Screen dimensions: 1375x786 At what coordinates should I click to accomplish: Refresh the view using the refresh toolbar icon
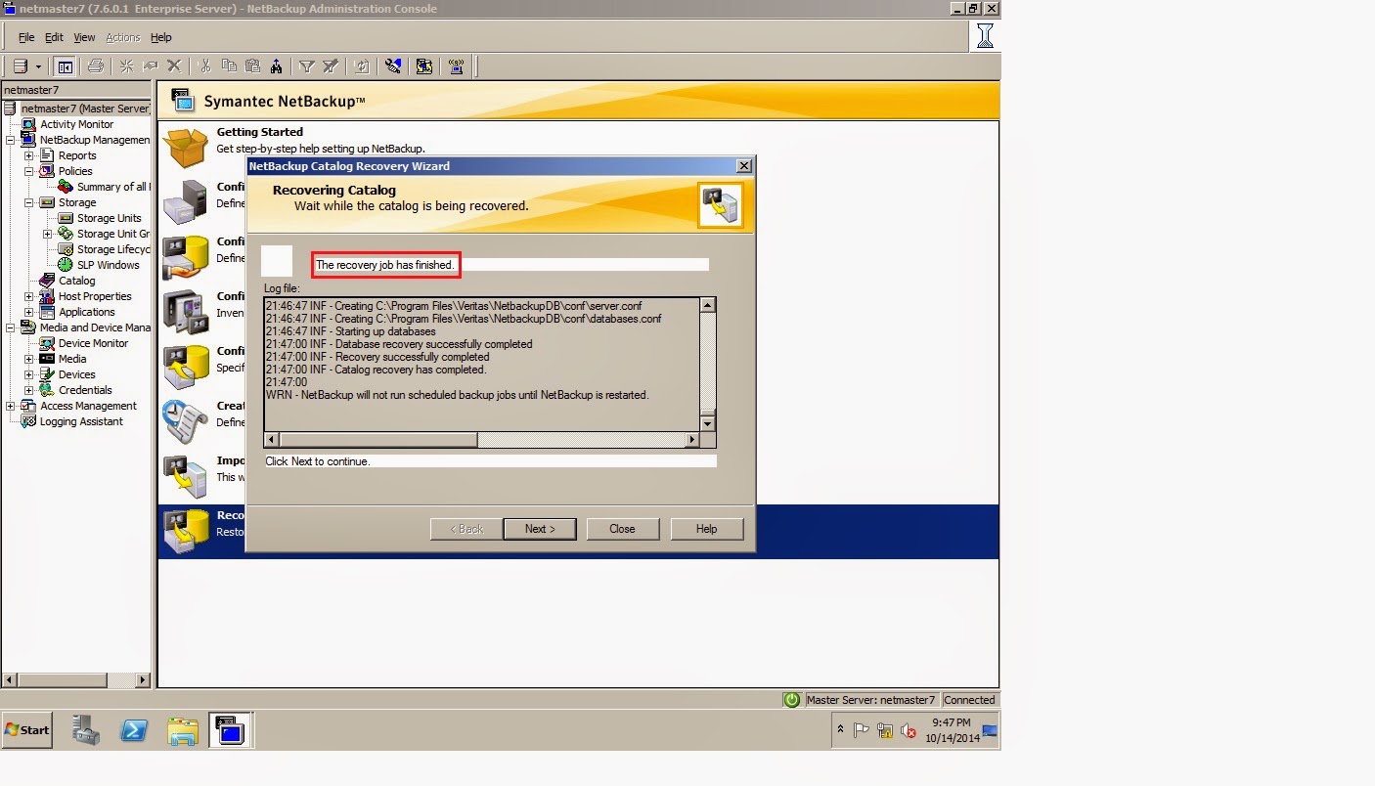click(x=361, y=65)
